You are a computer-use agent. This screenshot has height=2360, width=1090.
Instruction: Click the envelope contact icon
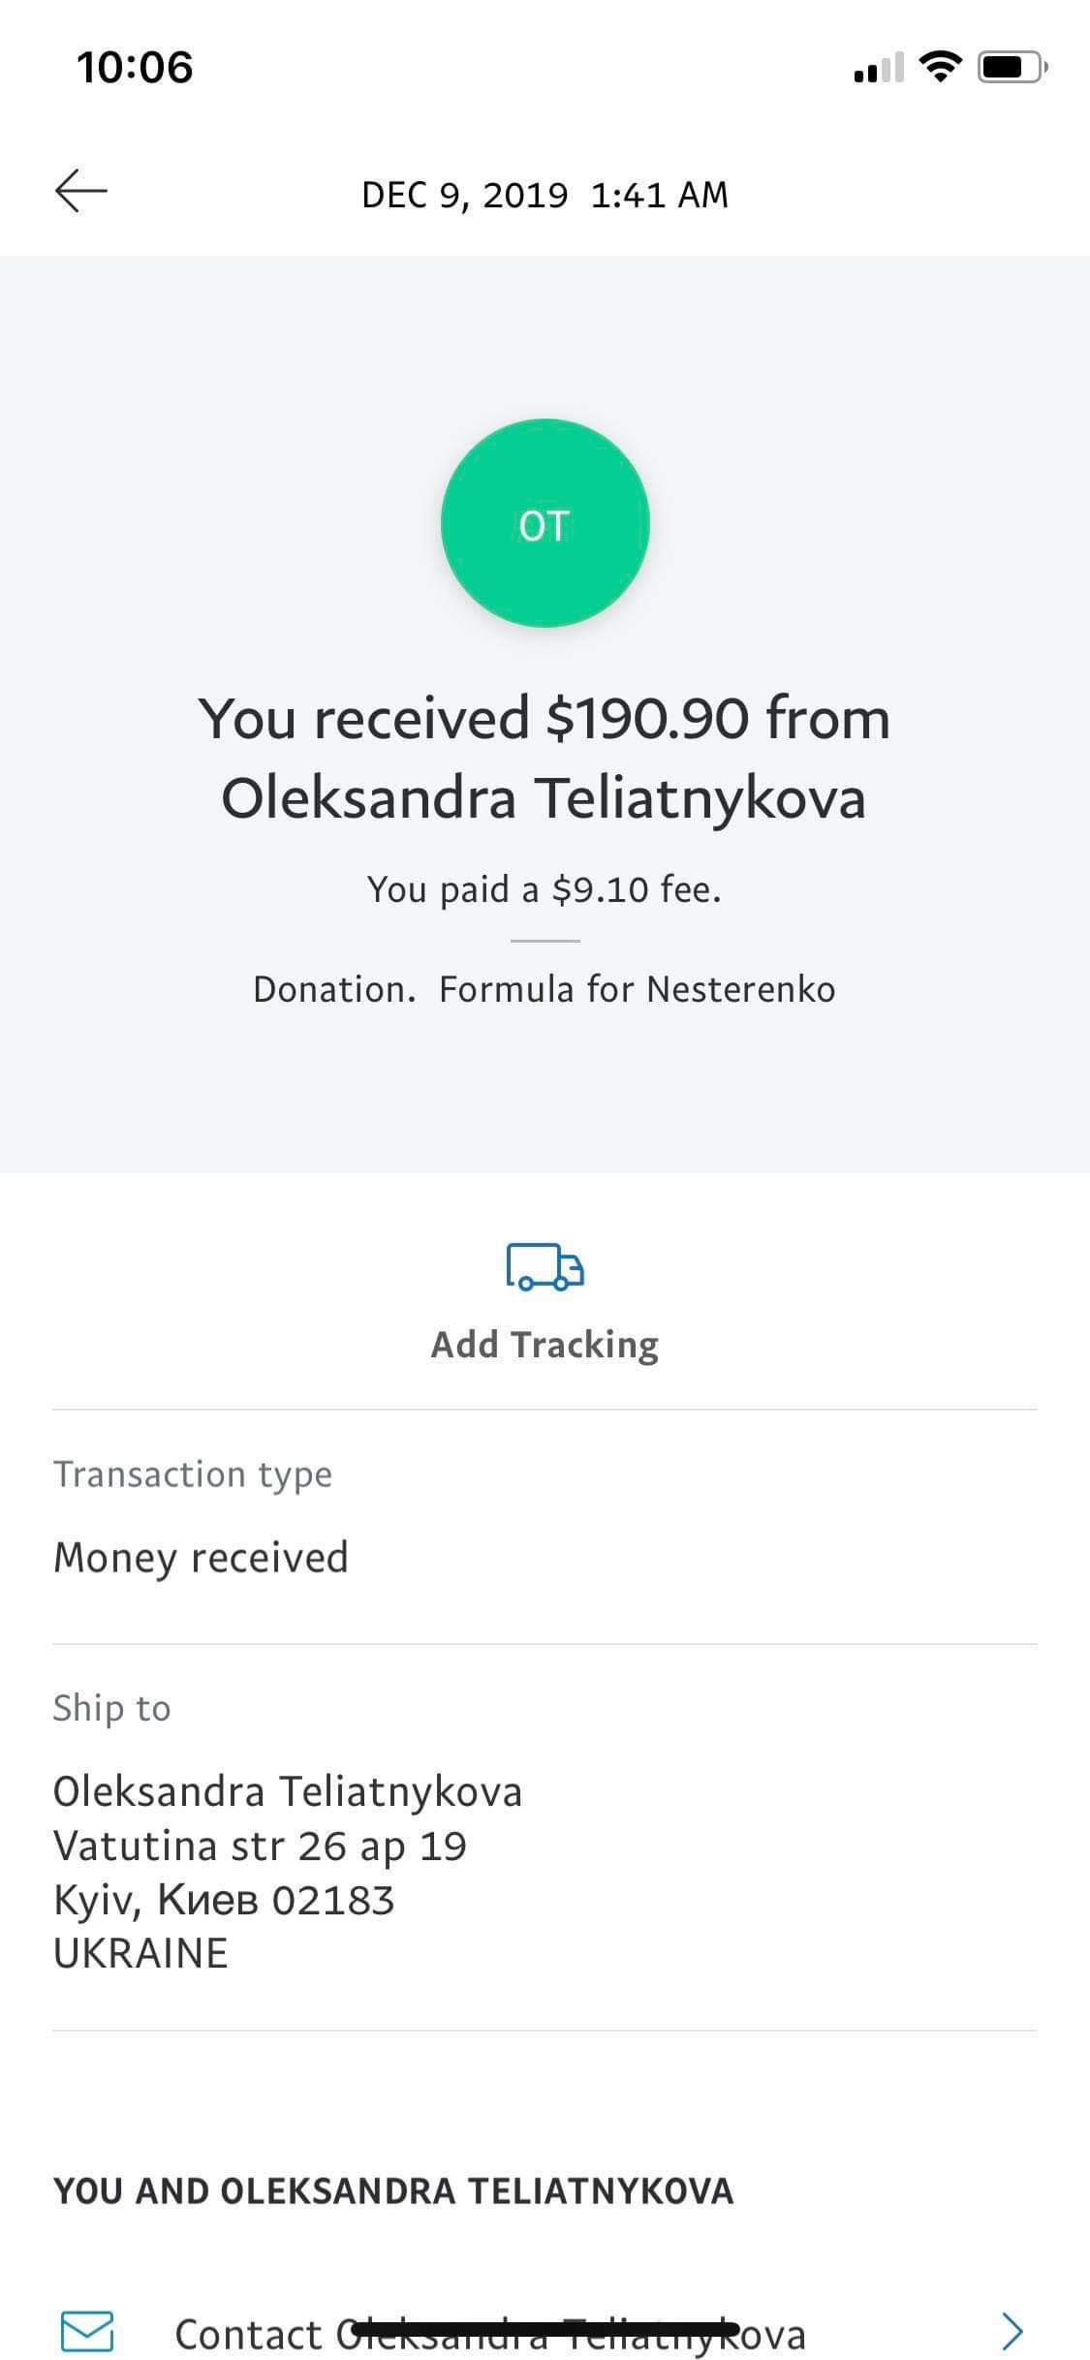click(x=87, y=2330)
